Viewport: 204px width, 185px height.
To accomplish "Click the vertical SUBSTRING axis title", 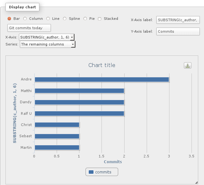I will coord(15,113).
